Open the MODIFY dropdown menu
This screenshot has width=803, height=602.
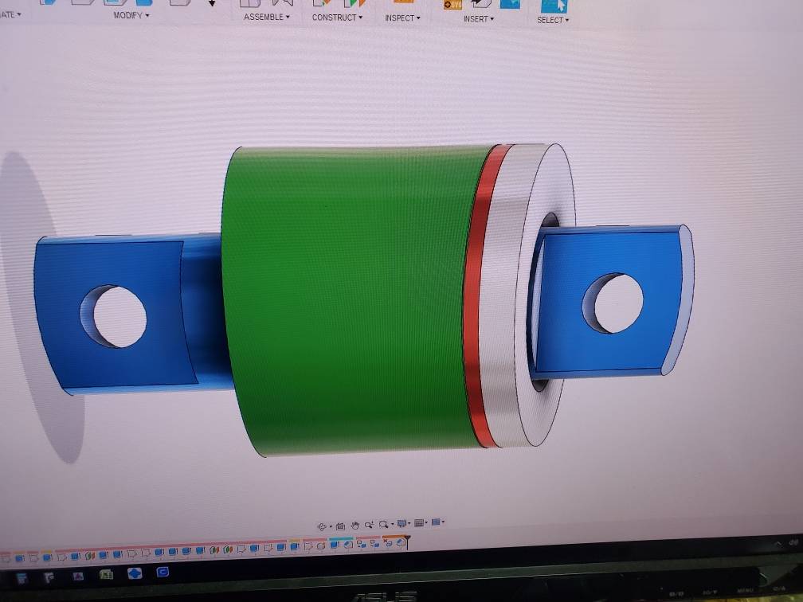tap(131, 15)
